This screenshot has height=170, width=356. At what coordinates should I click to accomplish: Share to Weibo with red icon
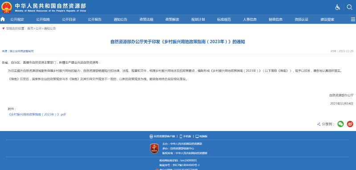point(350,124)
